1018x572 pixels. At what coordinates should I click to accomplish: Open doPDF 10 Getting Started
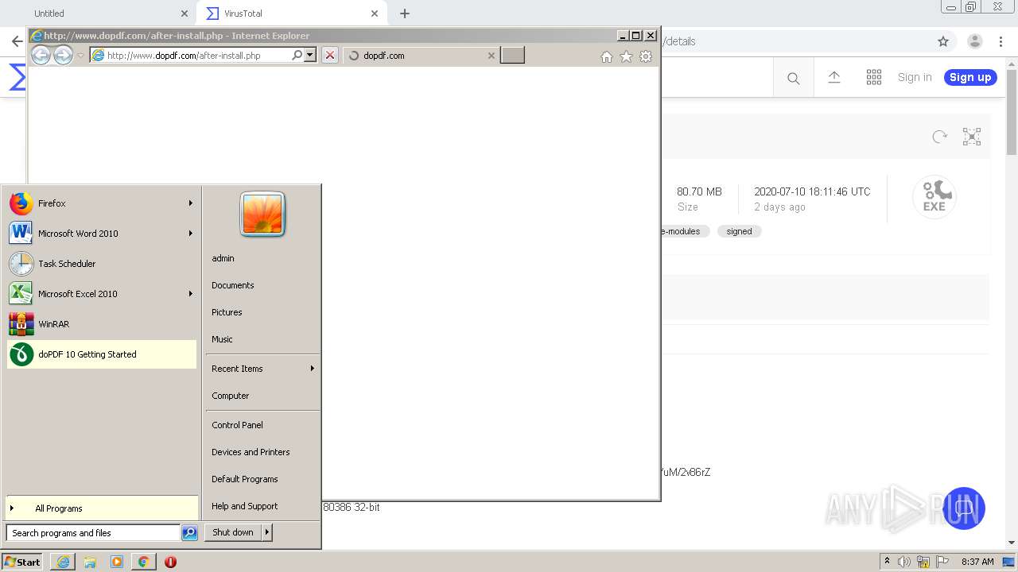[x=102, y=354]
